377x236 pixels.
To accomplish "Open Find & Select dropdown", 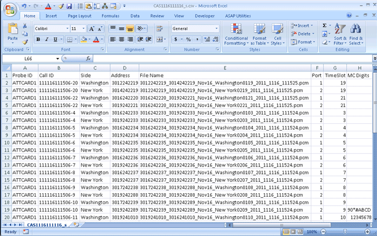I will [356, 34].
